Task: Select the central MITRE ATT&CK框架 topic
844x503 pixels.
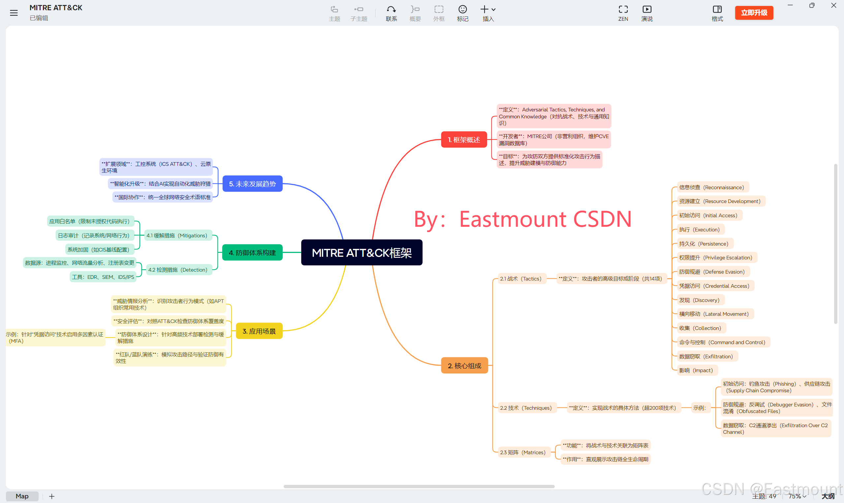Action: pos(361,252)
